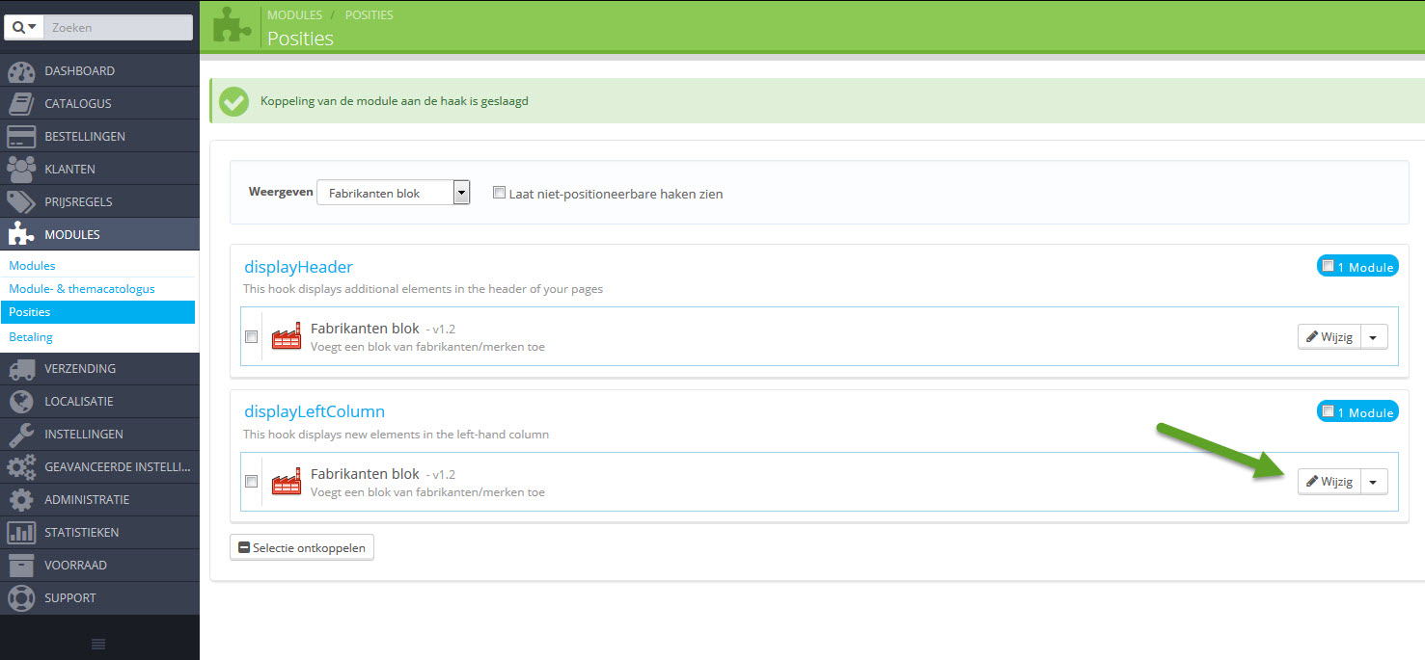Select the Posities submenu item
1425x660 pixels.
[97, 312]
